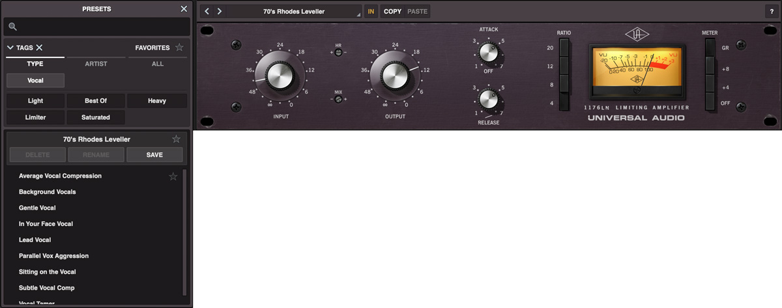Click the small MIX screw control
This screenshot has height=308, width=782.
pyautogui.click(x=338, y=99)
